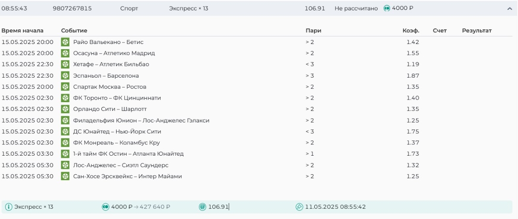The image size is (518, 219).
Task: Collapse the bet details with top chevron
Action: [x=509, y=9]
